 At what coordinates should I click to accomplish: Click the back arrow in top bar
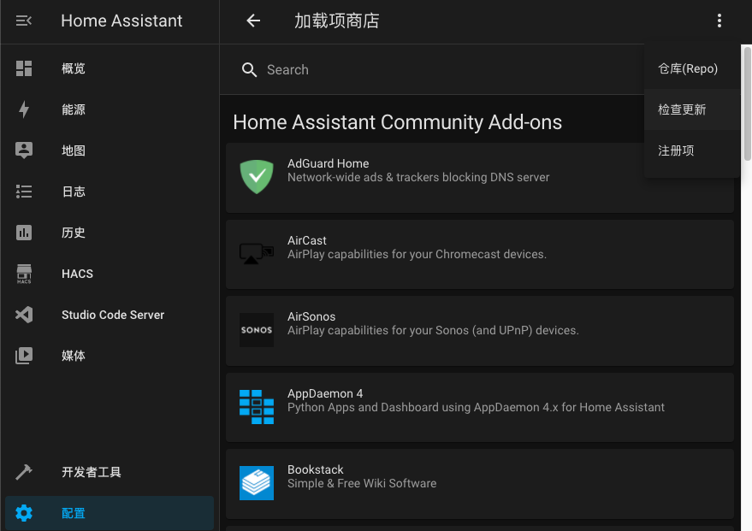[253, 20]
